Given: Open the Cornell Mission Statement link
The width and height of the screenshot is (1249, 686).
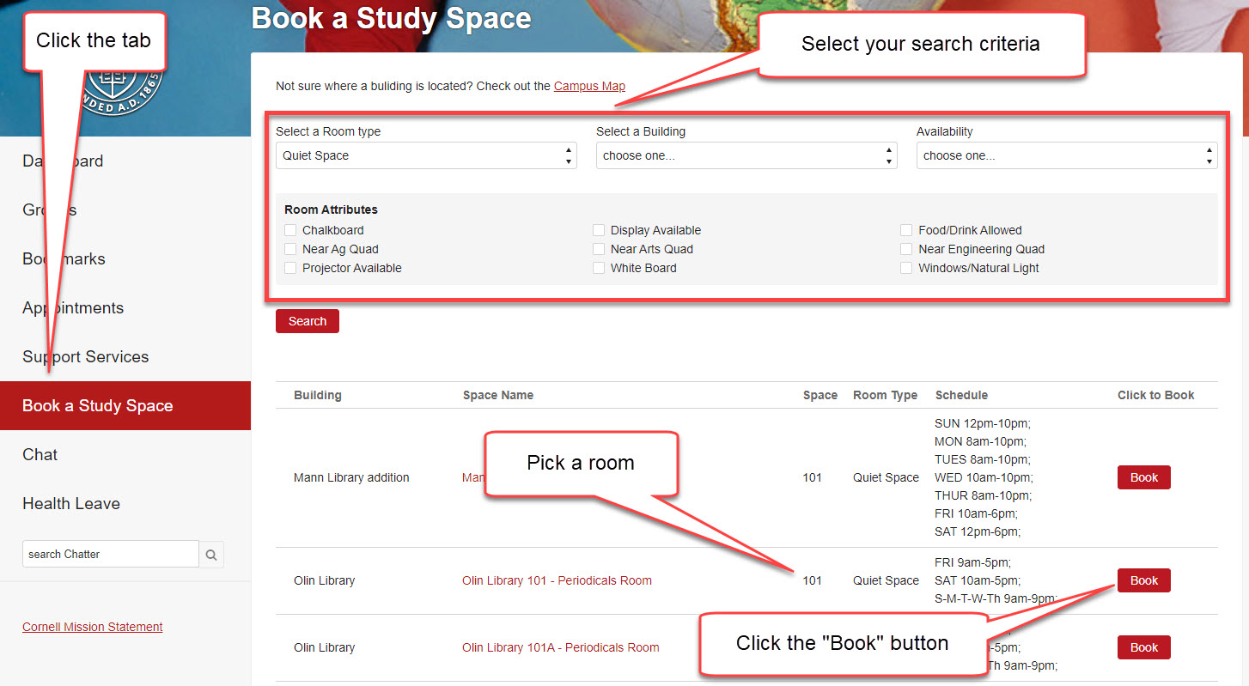Looking at the screenshot, I should pos(92,627).
